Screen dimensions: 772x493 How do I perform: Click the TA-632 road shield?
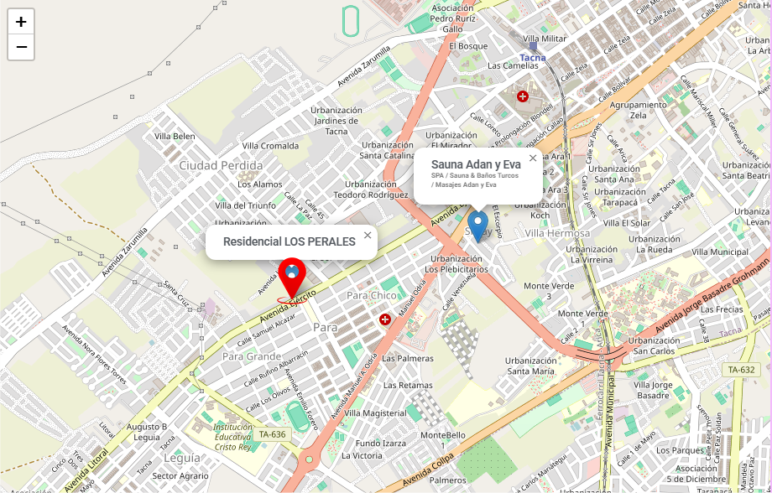(741, 370)
